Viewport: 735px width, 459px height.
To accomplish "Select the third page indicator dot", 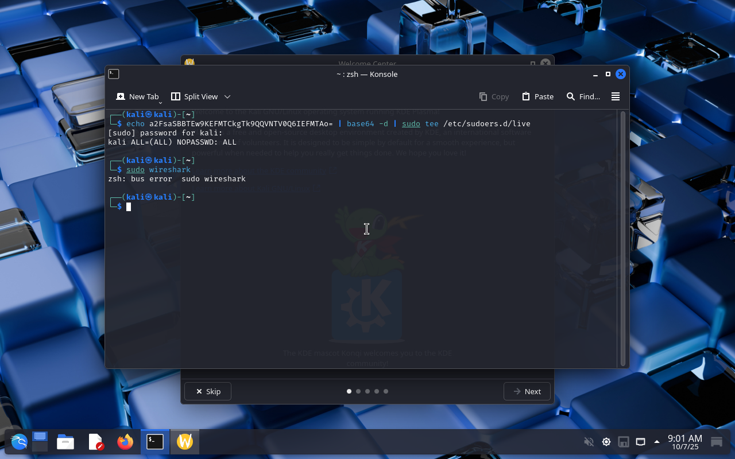I will pyautogui.click(x=367, y=391).
